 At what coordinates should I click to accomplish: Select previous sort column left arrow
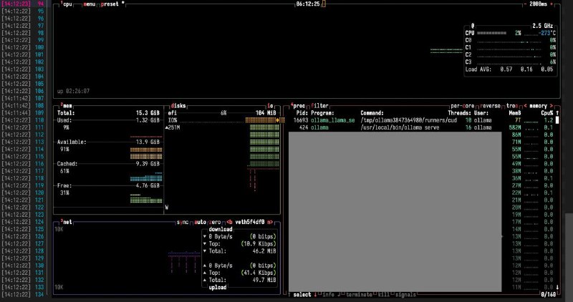pos(526,105)
